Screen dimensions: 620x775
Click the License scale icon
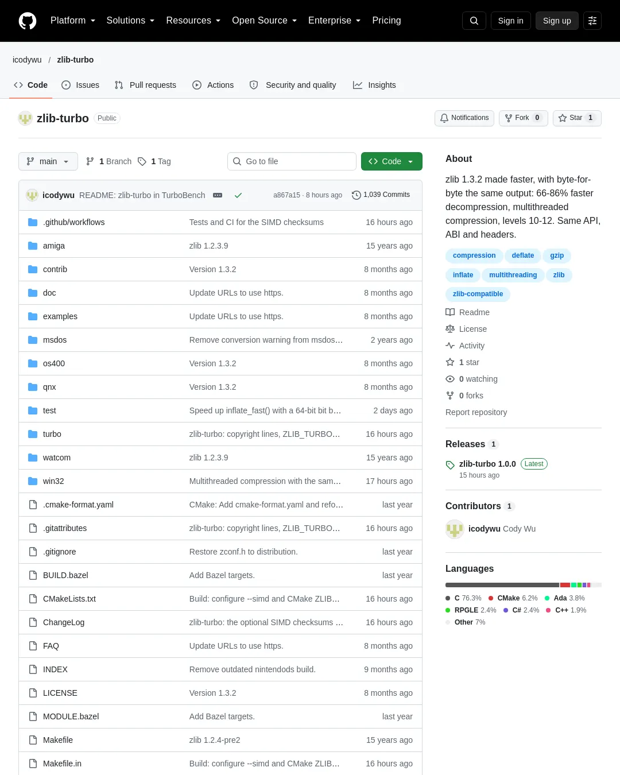coord(450,329)
